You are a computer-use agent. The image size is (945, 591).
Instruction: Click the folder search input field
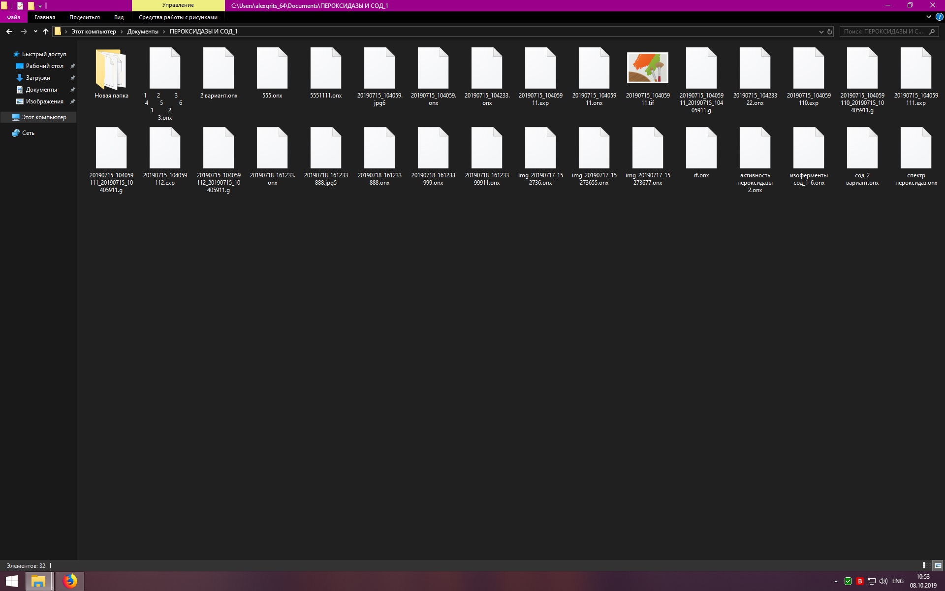883,32
